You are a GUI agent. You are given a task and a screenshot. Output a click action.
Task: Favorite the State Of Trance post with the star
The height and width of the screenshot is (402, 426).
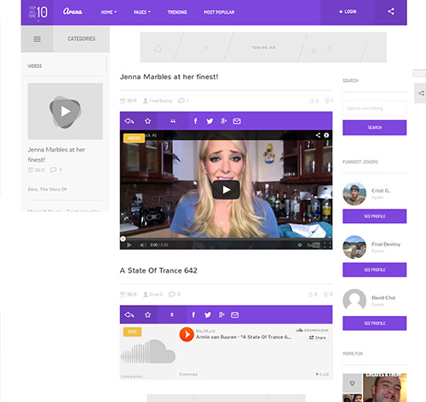point(147,315)
